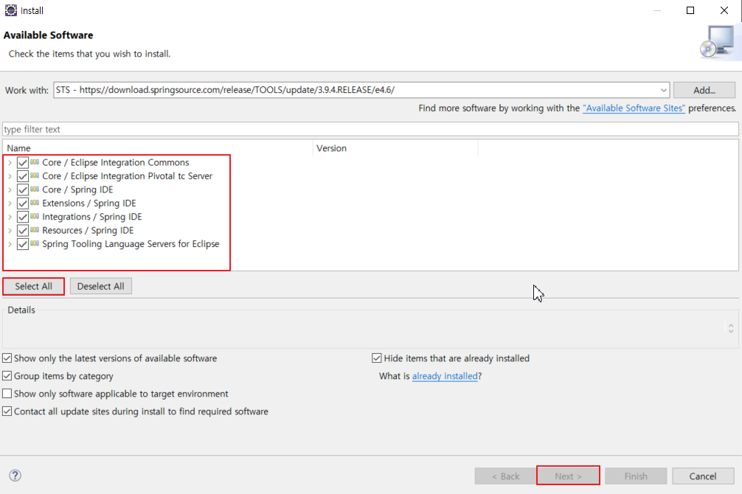Open the Work with dropdown arrow

tap(663, 90)
